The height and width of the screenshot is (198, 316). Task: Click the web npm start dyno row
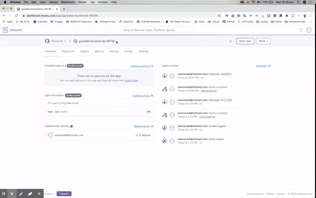[x=99, y=112]
